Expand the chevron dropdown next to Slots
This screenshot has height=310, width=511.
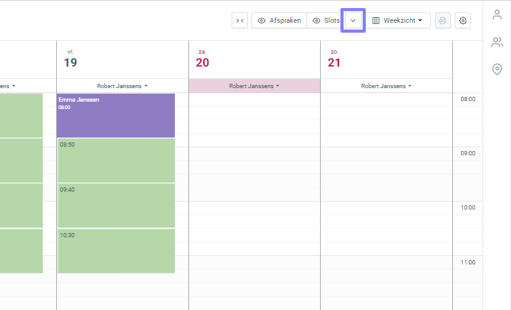(x=353, y=21)
